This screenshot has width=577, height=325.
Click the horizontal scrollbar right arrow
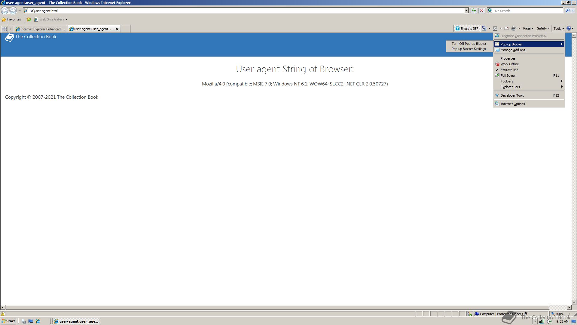[569, 308]
